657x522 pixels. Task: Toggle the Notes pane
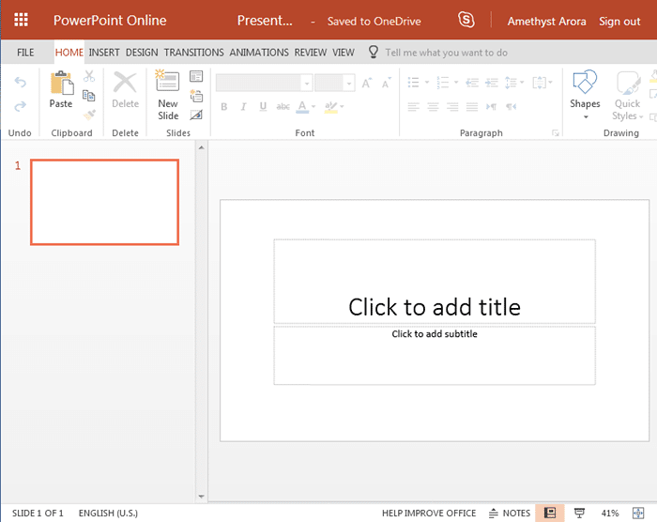(510, 513)
